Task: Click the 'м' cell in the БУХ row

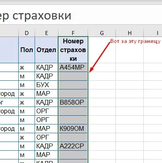Action: coord(27,85)
